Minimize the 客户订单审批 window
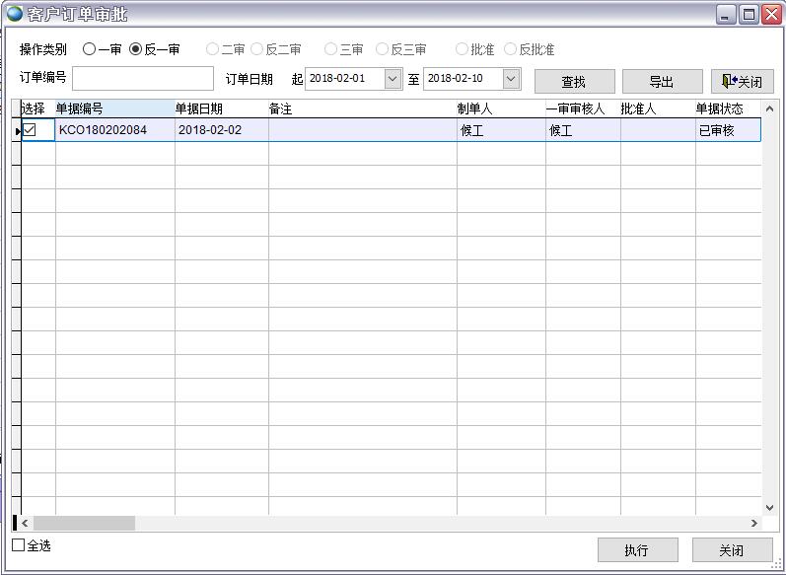The image size is (786, 575). pyautogui.click(x=726, y=14)
